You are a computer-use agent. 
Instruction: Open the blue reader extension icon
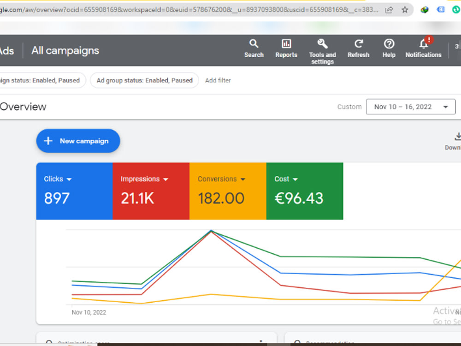click(x=440, y=10)
